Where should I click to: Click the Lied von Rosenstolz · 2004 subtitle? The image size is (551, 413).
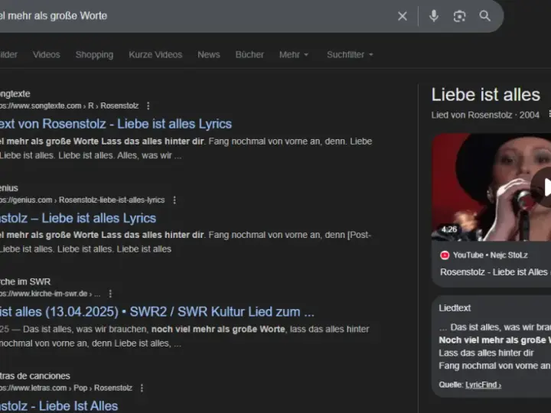tap(485, 115)
